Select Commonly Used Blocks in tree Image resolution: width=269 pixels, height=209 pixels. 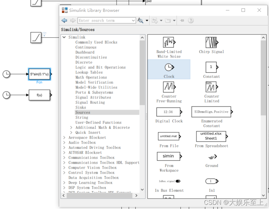pos(96,42)
